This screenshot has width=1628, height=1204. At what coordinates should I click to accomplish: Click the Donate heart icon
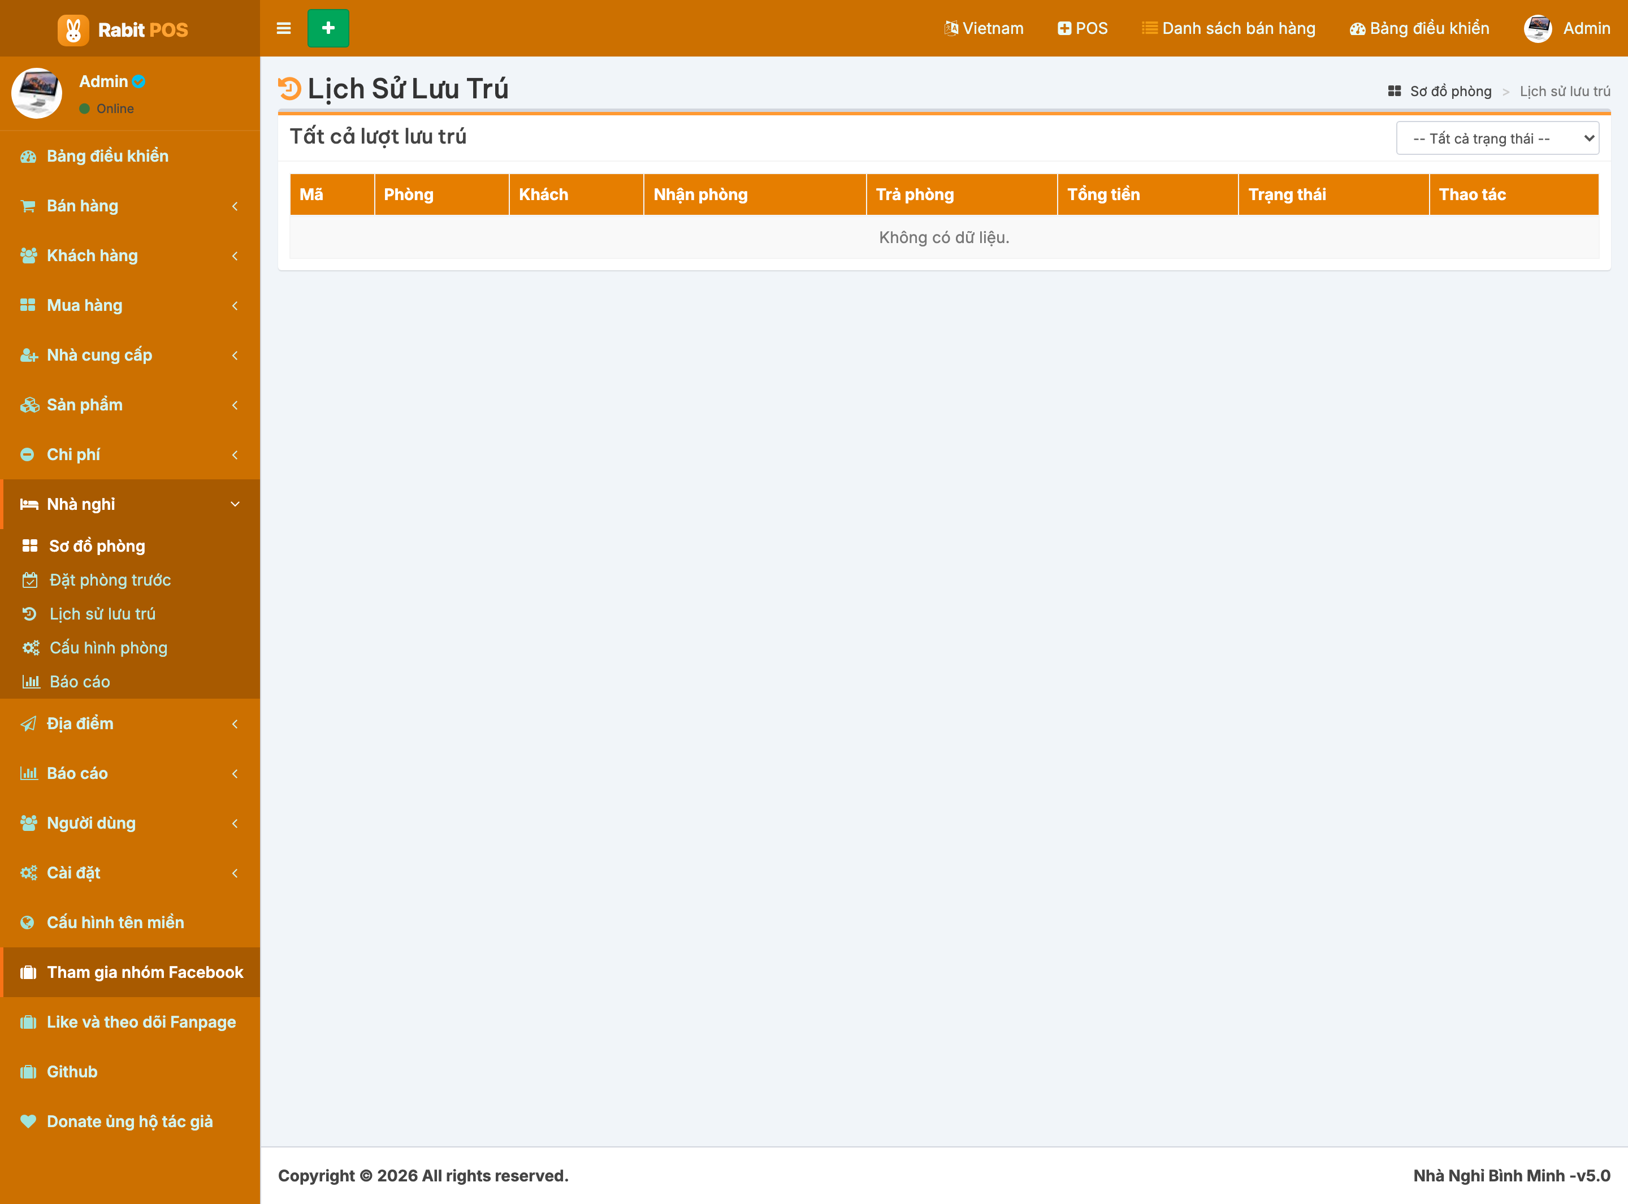tap(28, 1121)
